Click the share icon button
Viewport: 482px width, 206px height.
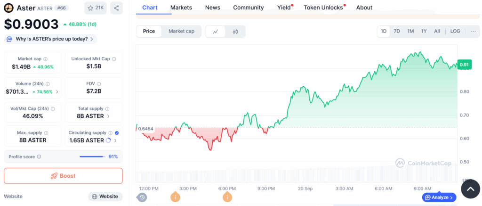[116, 8]
